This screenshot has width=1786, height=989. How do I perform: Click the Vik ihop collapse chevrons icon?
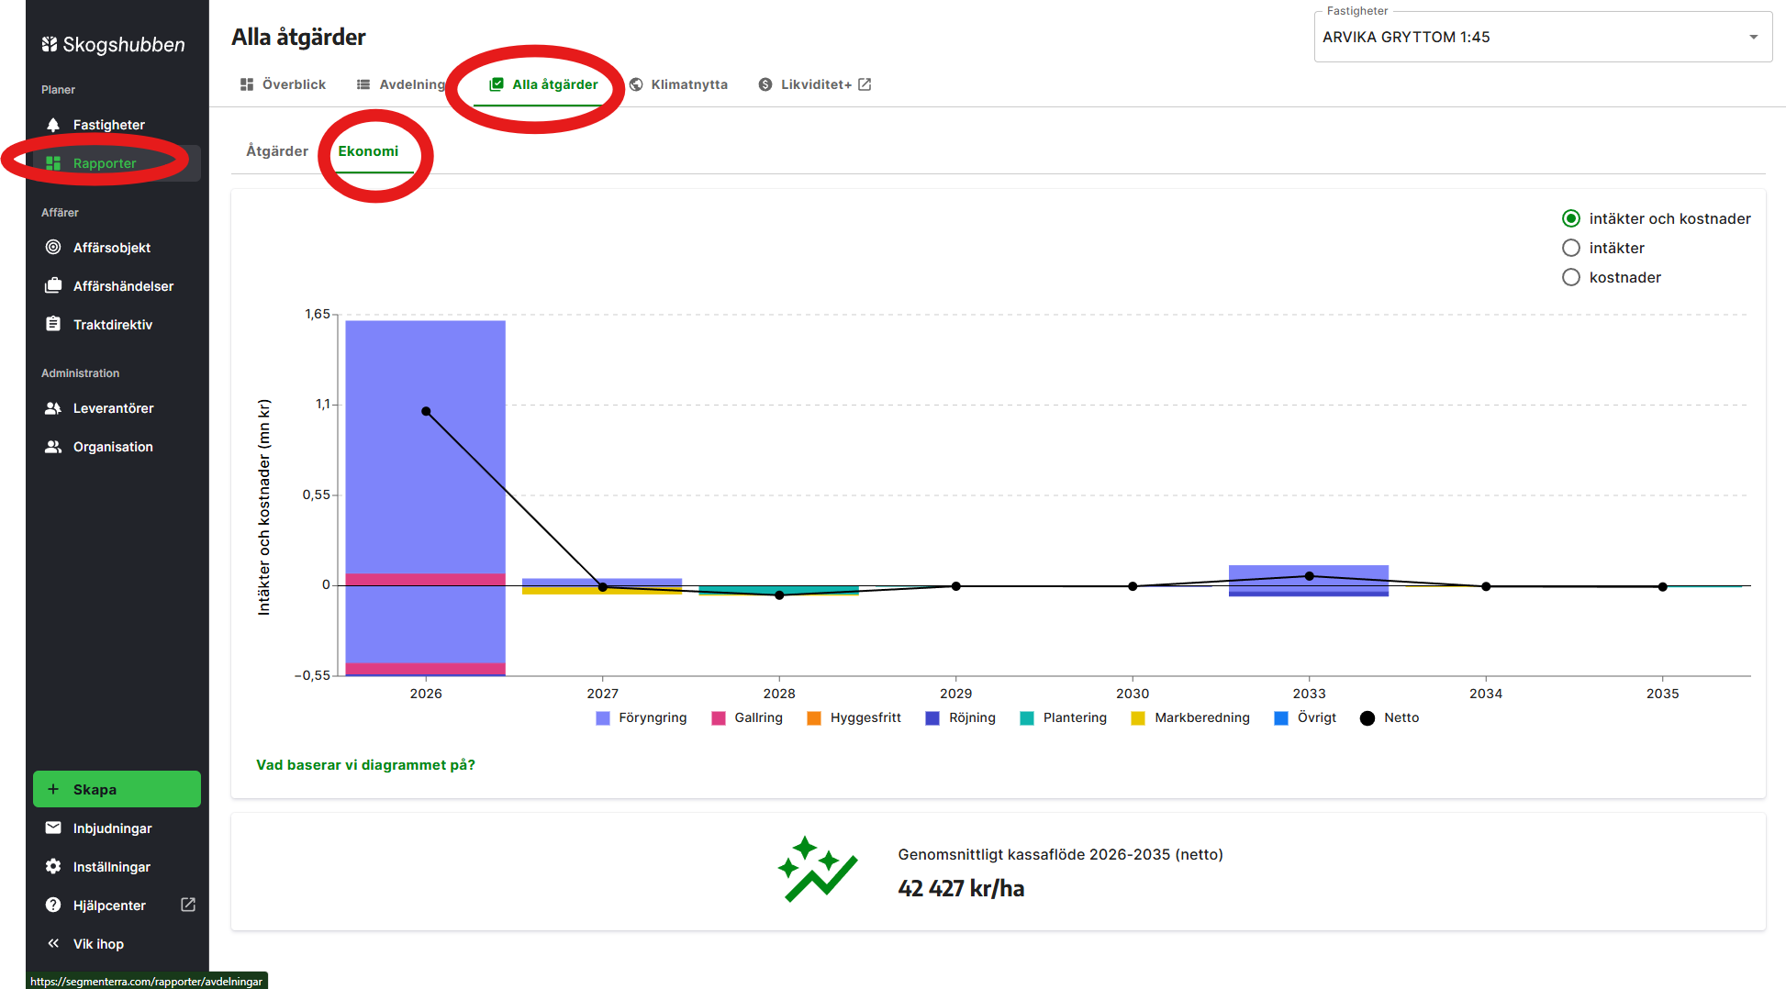[x=53, y=944]
